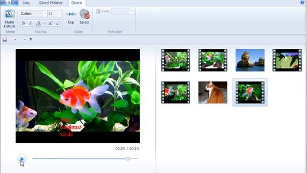Open the Süre duration dropdown
The height and width of the screenshot is (173, 307).
tap(132, 12)
